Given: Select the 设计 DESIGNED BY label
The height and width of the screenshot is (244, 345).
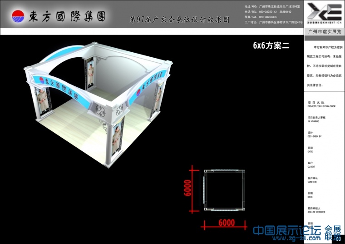Looking at the screenshot, I should point(315,134).
